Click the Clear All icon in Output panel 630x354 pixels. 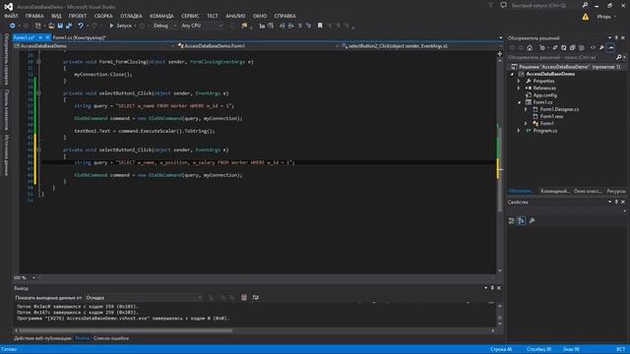[244, 297]
